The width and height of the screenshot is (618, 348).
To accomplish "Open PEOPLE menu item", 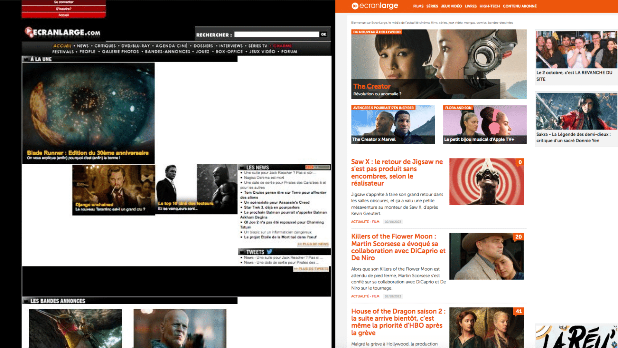I will click(x=88, y=52).
